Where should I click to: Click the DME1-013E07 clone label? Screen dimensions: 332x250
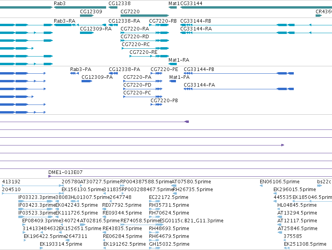click(66, 172)
